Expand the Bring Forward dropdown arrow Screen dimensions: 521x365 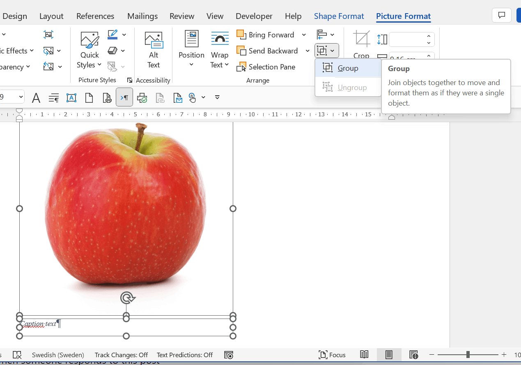[x=304, y=35]
